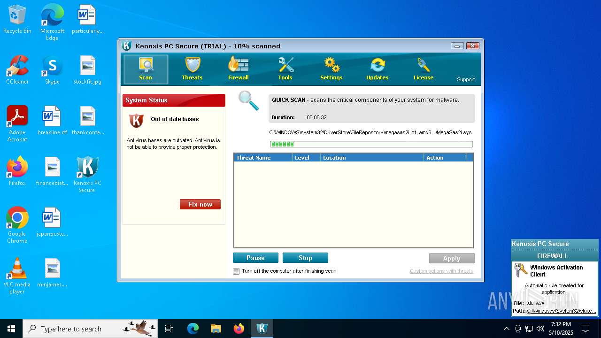The height and width of the screenshot is (338, 601).
Task: Show hidden tray icons chevron
Action: pos(506,329)
